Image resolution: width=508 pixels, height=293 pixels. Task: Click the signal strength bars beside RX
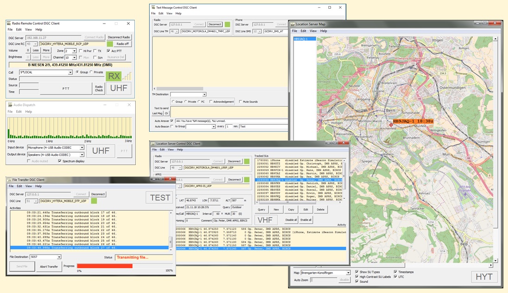tap(126, 76)
